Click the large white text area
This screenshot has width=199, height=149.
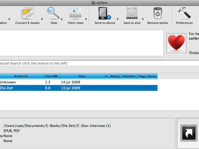(x=82, y=43)
